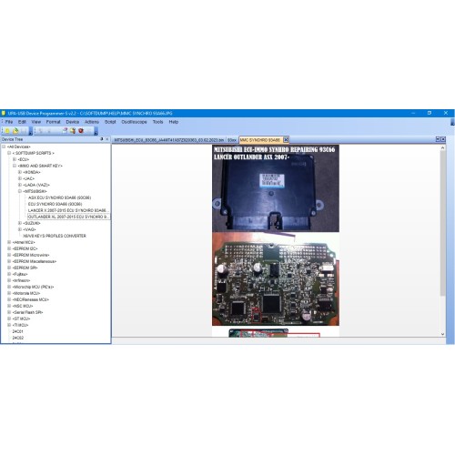Select ASX ECU SYNCHRO 93A66 script
Viewport: 455px width, 455px height.
tap(59, 197)
